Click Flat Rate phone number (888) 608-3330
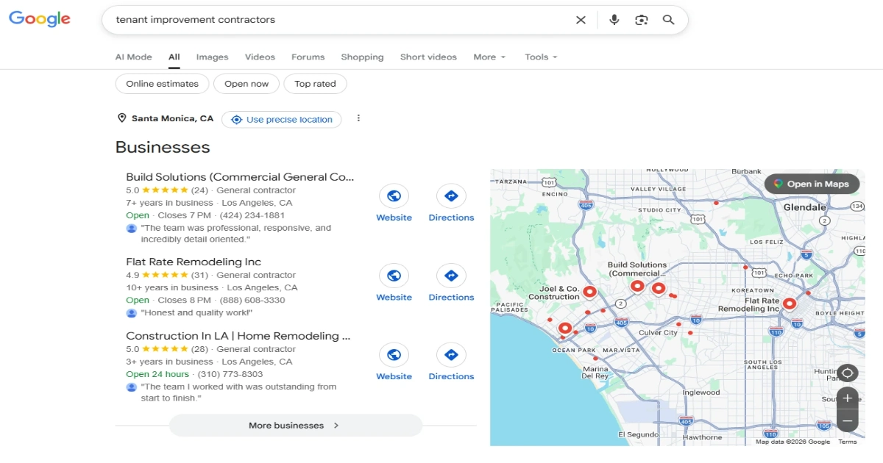 (x=252, y=300)
